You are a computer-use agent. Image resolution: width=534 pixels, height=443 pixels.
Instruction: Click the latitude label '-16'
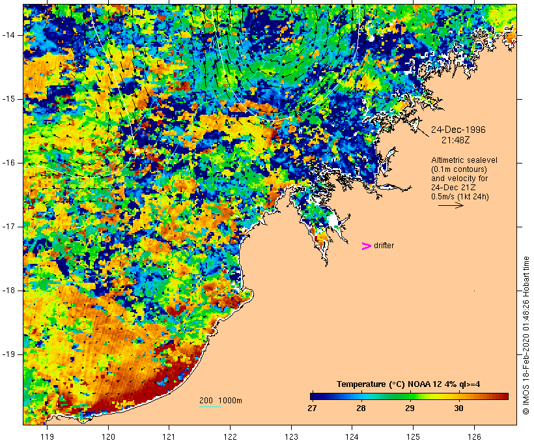pyautogui.click(x=8, y=163)
